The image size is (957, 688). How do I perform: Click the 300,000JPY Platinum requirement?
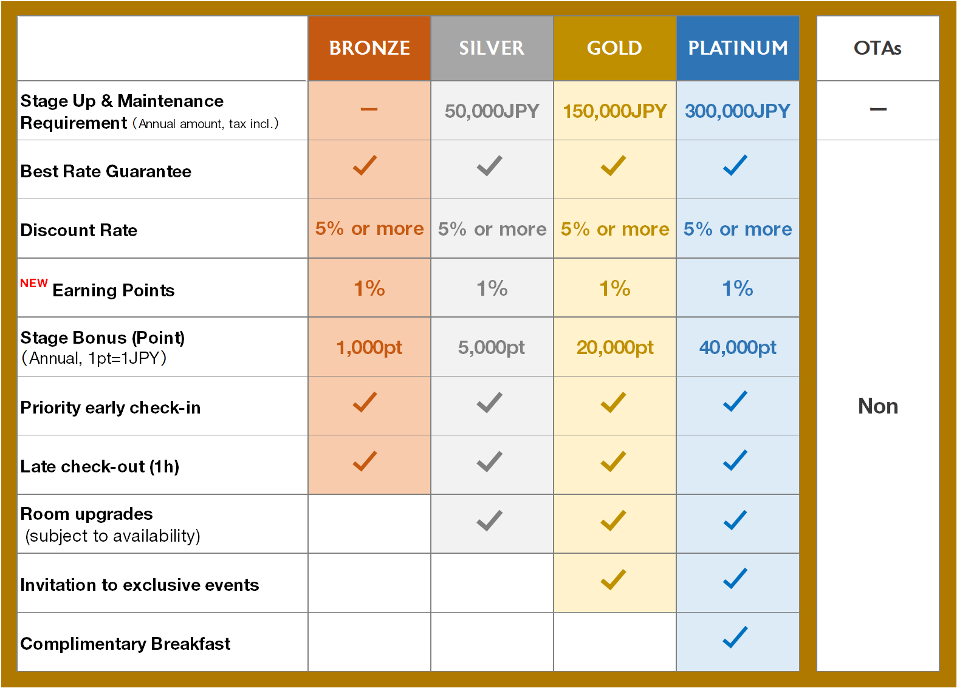point(738,111)
